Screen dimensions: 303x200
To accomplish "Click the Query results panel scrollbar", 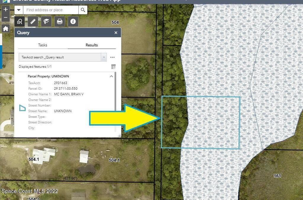I will [x=115, y=101].
